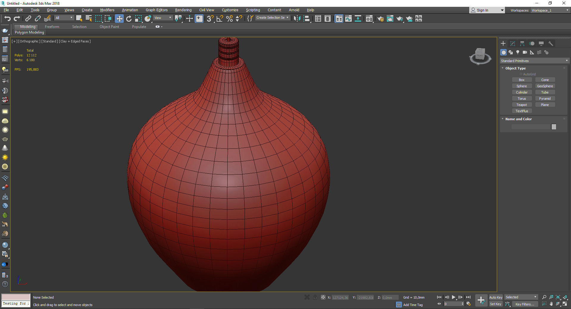Open the Workspace_1 workspaces dropdown
571x309 pixels.
click(550, 10)
